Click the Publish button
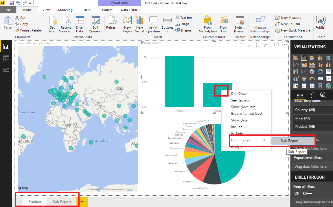Viewport: 333px width, 207px height. click(321, 23)
